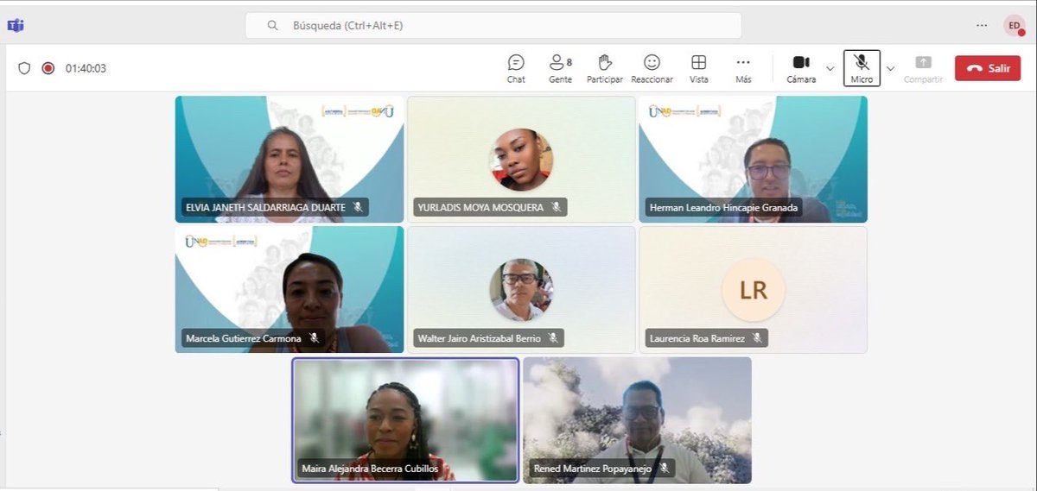The height and width of the screenshot is (491, 1037).
Task: Turn on the Cámara
Action: coord(801,68)
